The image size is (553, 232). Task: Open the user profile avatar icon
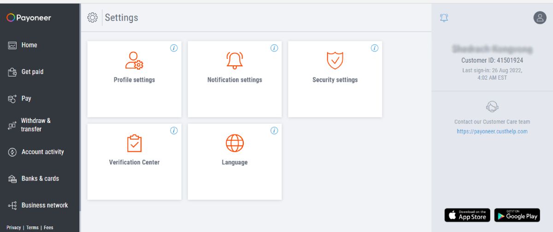point(540,18)
